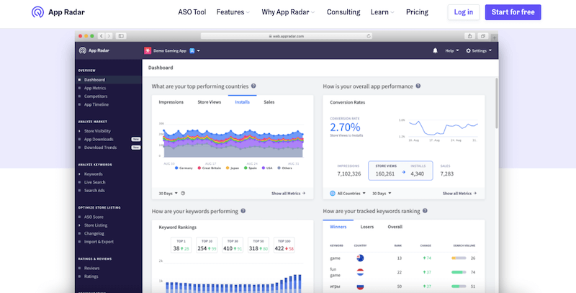Open App Metrics in the sidebar
576x293 pixels.
[x=95, y=88]
